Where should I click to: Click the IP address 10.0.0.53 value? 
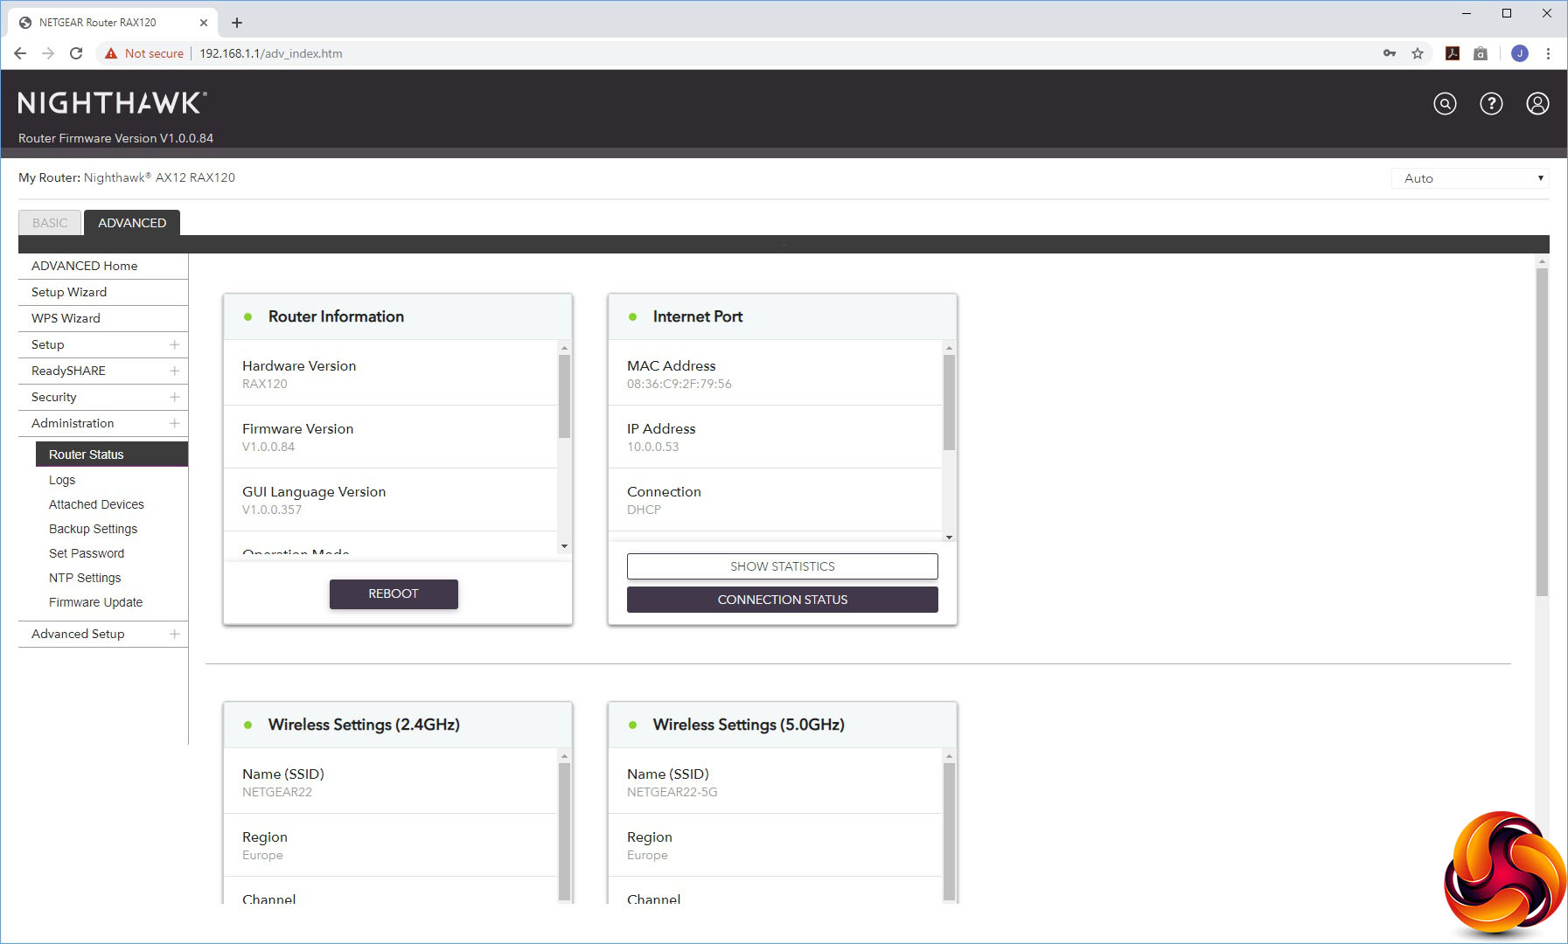(x=652, y=447)
